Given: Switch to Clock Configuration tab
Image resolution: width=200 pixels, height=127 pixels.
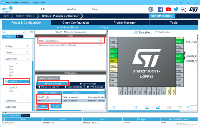Looking at the screenshot, I should tap(76, 23).
